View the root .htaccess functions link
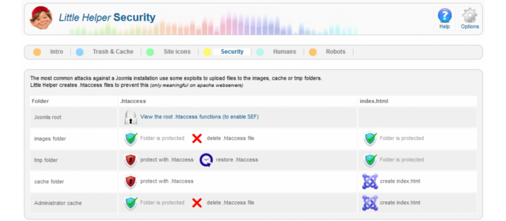The height and width of the screenshot is (221, 506). point(200,117)
